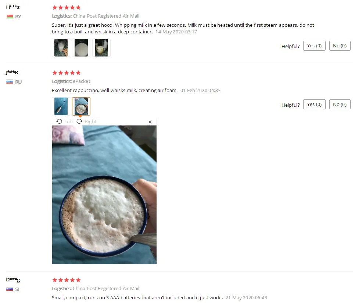Vote No on J***R's cappuccino review
The width and height of the screenshot is (355, 303).
pos(340,105)
